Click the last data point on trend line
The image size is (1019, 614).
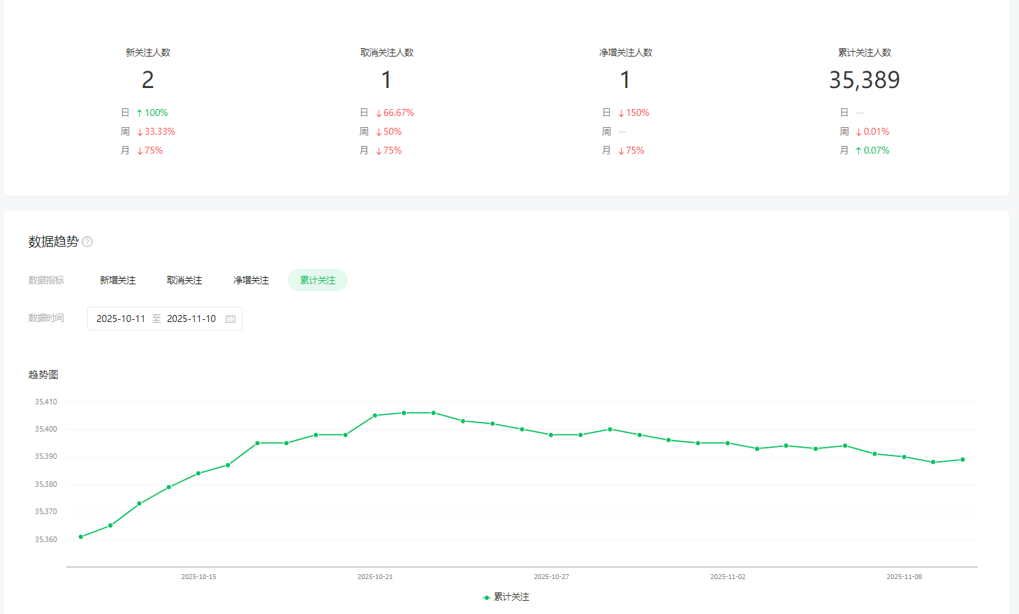pos(962,460)
